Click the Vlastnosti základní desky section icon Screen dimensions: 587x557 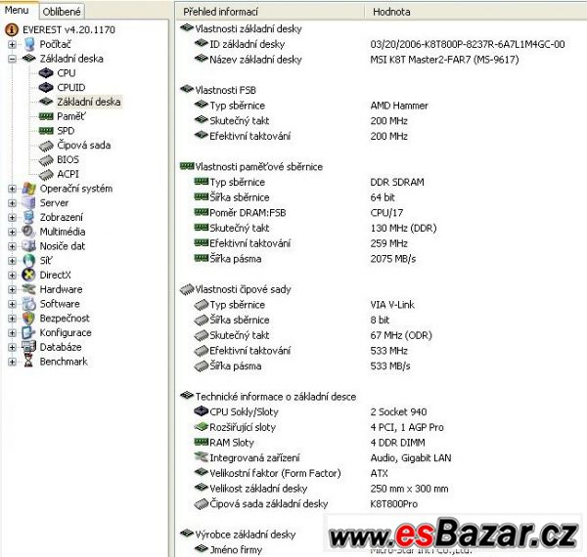(x=187, y=28)
